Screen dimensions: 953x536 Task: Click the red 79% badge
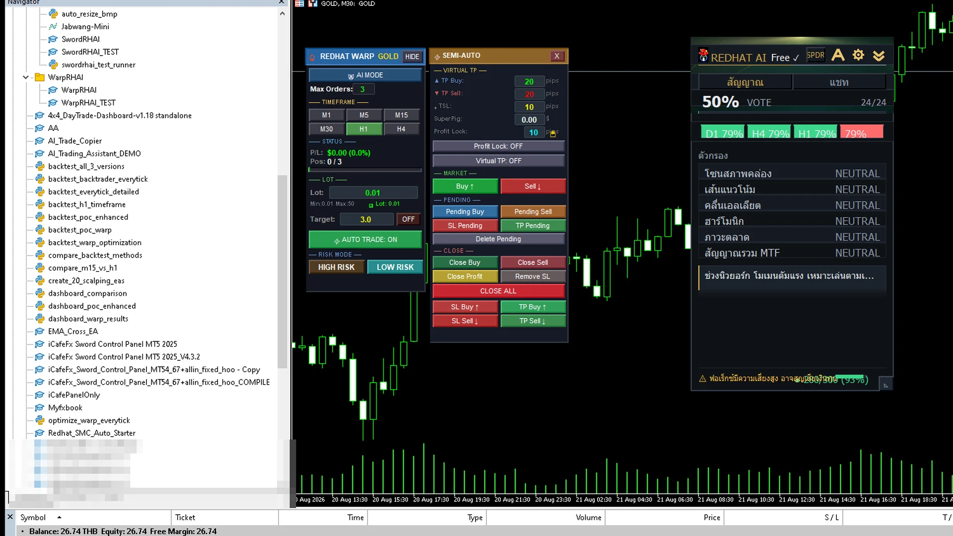pyautogui.click(x=862, y=132)
